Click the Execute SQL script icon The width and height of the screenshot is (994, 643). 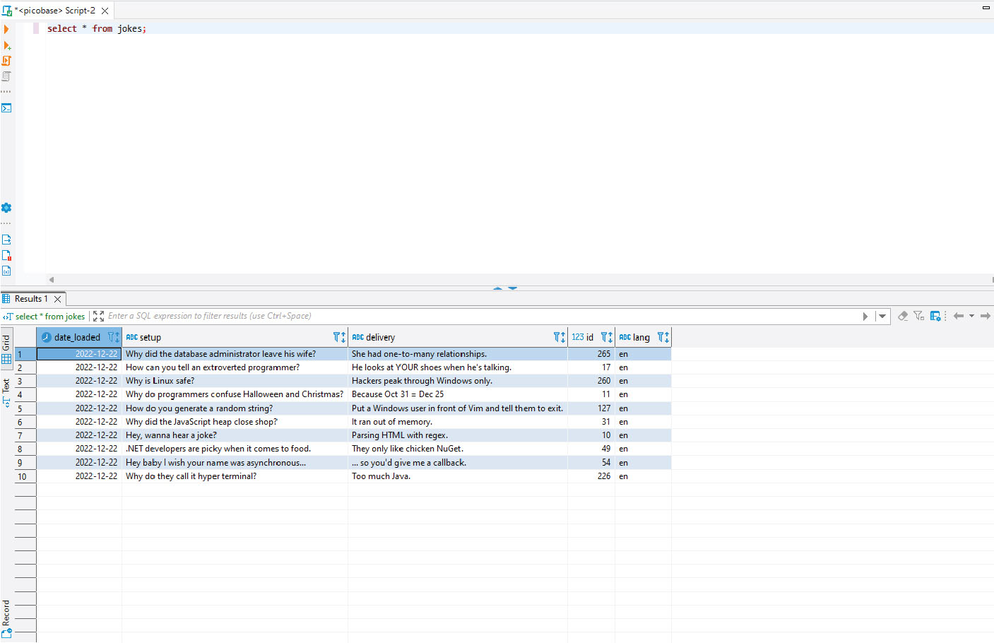[6, 61]
